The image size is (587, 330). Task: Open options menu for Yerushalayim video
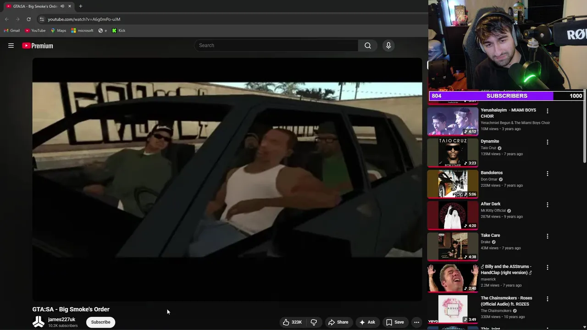547,111
